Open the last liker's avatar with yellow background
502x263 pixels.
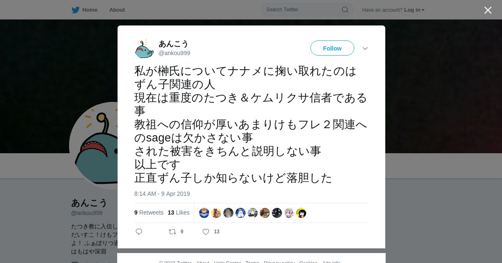tap(301, 213)
